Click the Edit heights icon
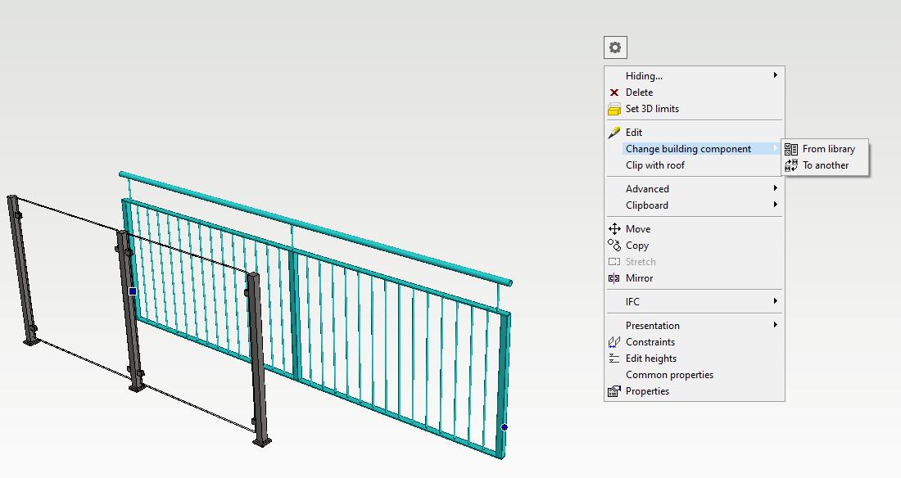This screenshot has height=478, width=901. (x=614, y=358)
